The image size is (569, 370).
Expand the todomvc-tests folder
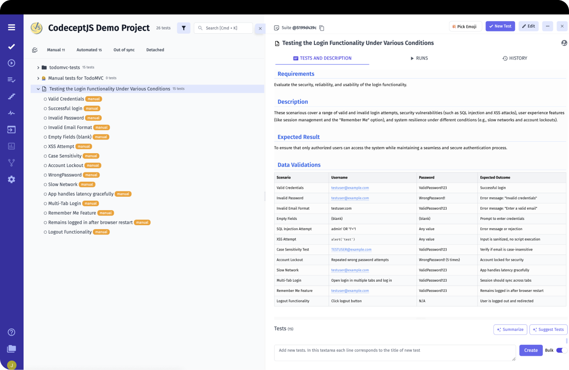pyautogui.click(x=38, y=67)
